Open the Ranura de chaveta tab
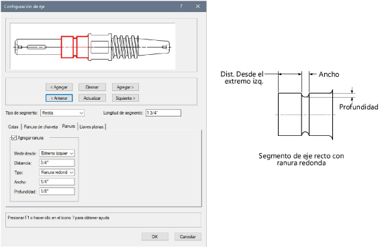The image size is (382, 247). coord(41,127)
